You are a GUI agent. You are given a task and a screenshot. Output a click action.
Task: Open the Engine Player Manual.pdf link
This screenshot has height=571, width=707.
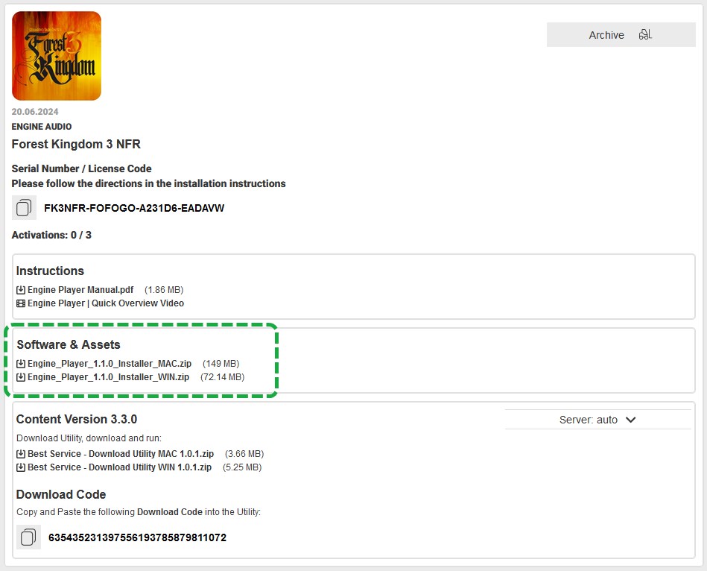tap(80, 290)
